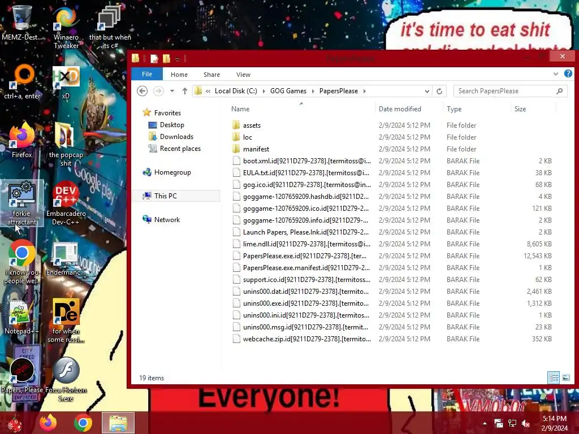Open Chrome from the taskbar
The width and height of the screenshot is (579, 434).
[x=83, y=423]
